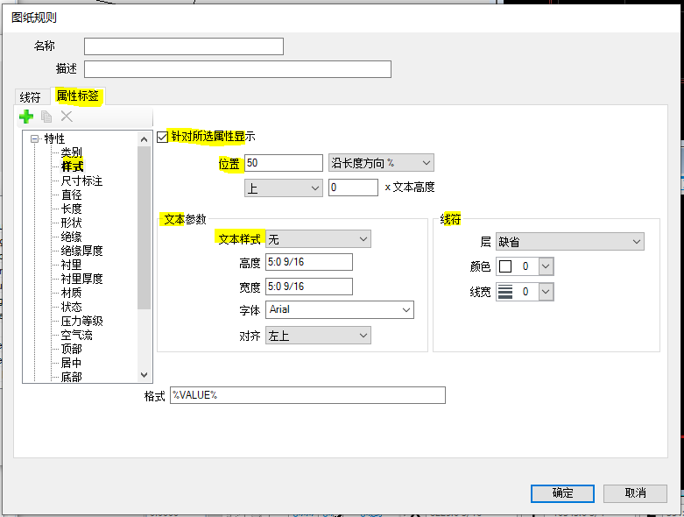This screenshot has width=684, height=517.
Task: Select 衬里厚度 in the tree
Action: tap(81, 279)
